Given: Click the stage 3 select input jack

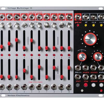Looking at the screenshot, I should point(17,87).
